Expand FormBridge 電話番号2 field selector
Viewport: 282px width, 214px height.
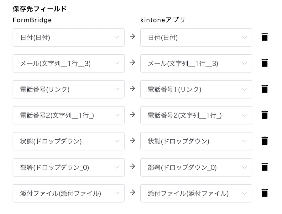pos(69,115)
